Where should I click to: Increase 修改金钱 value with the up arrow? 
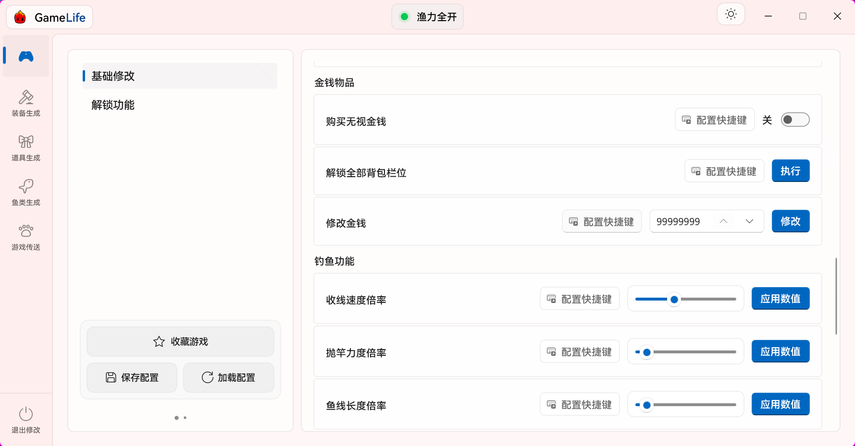click(x=723, y=221)
